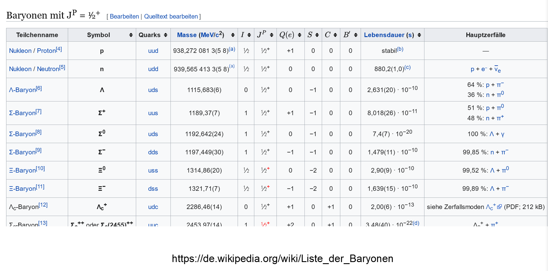Viewport: 548px width, 271px height.
Task: Open MeV/c² unit link in header
Action: pyautogui.click(x=211, y=35)
